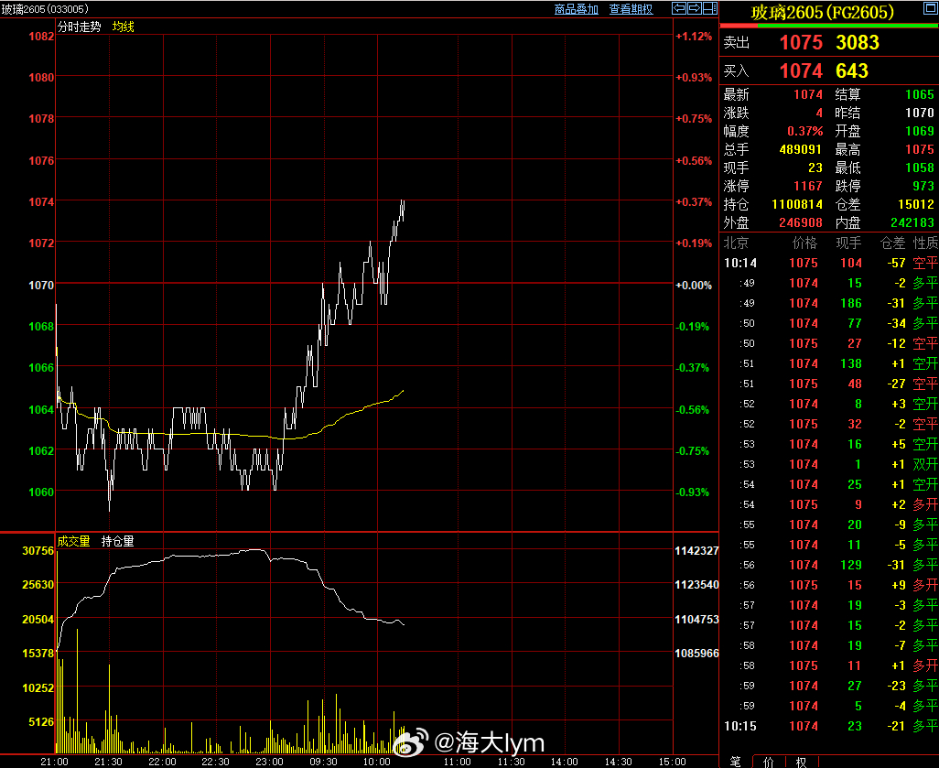Click the 30756 volume axis label

pos(38,551)
